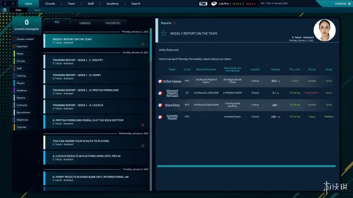
Task: Open the Inbox tab
Action: click(28, 3)
